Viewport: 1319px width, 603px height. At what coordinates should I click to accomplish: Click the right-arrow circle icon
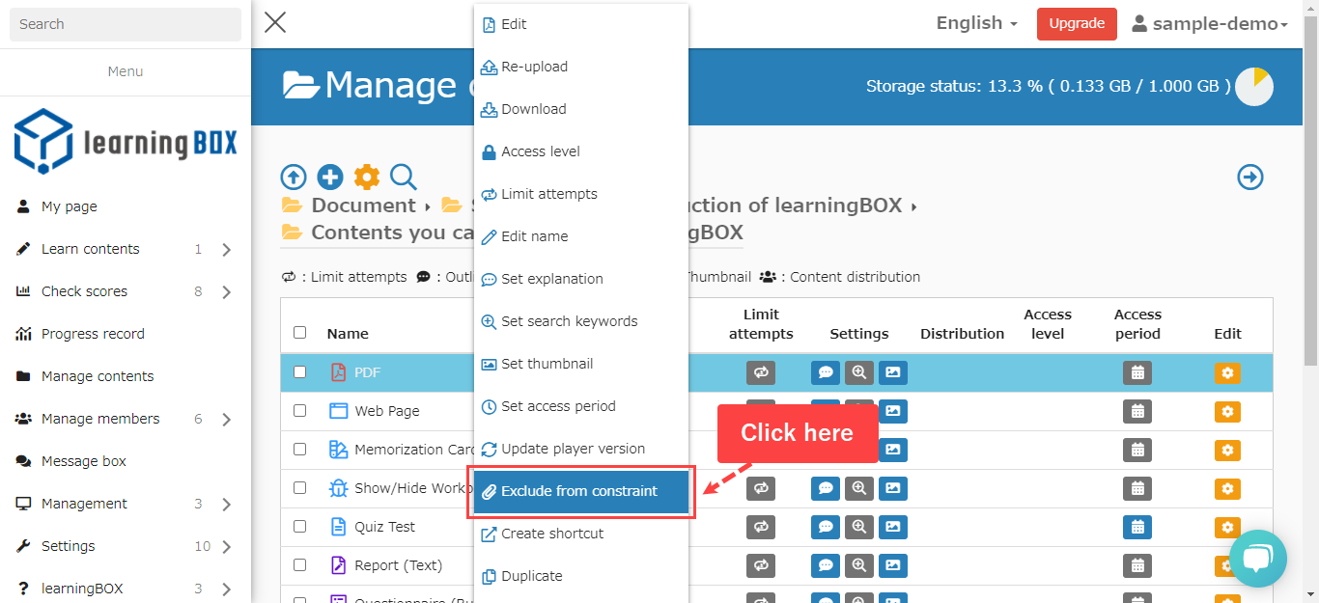[x=1250, y=178]
